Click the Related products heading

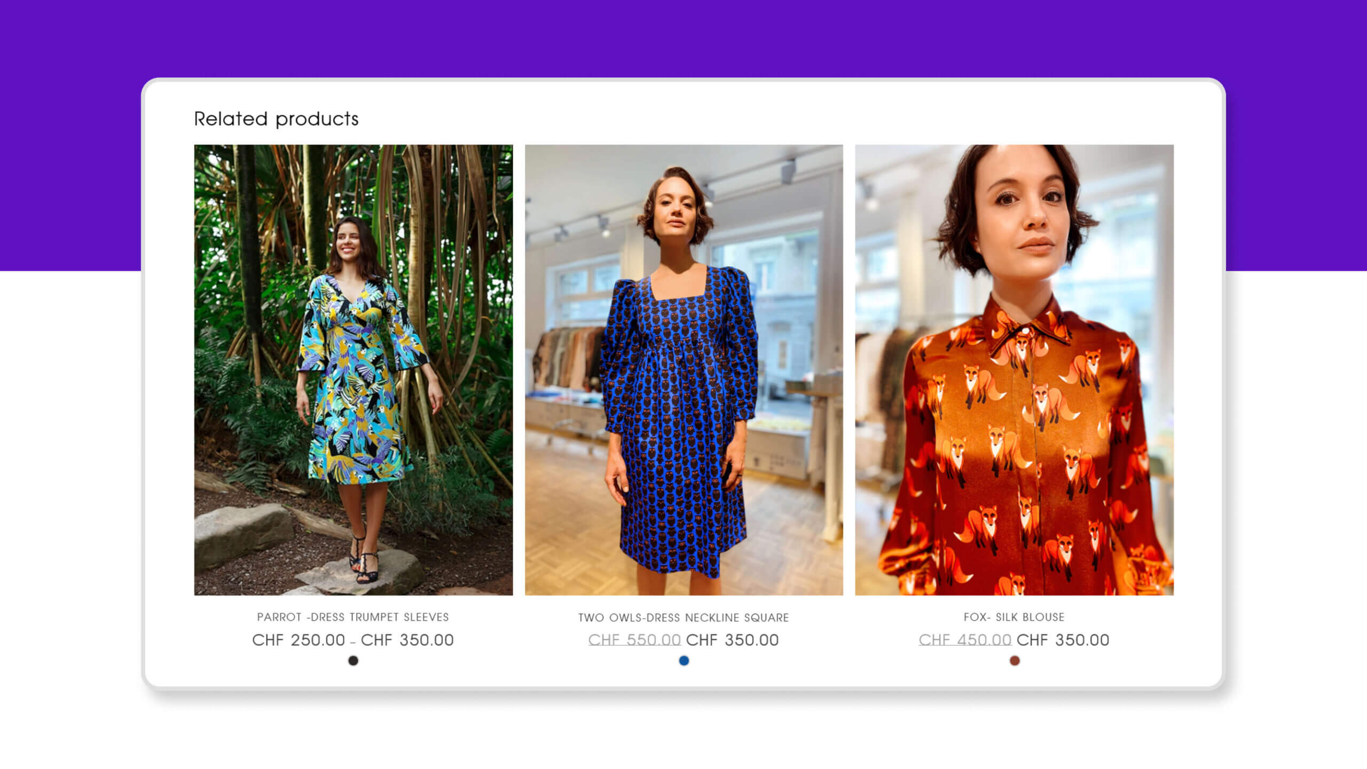[x=276, y=118]
